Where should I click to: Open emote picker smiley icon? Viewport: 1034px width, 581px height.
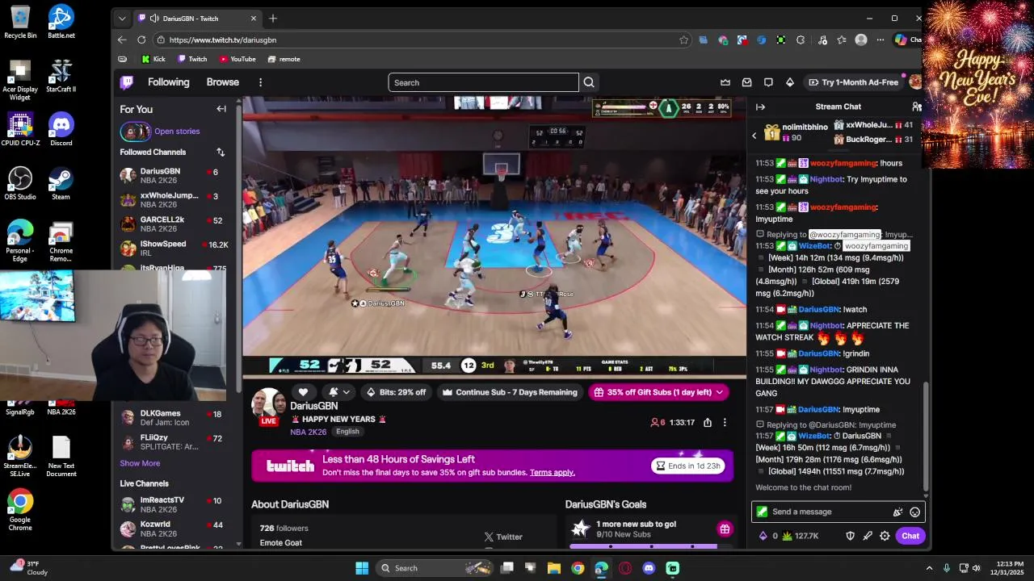click(914, 512)
